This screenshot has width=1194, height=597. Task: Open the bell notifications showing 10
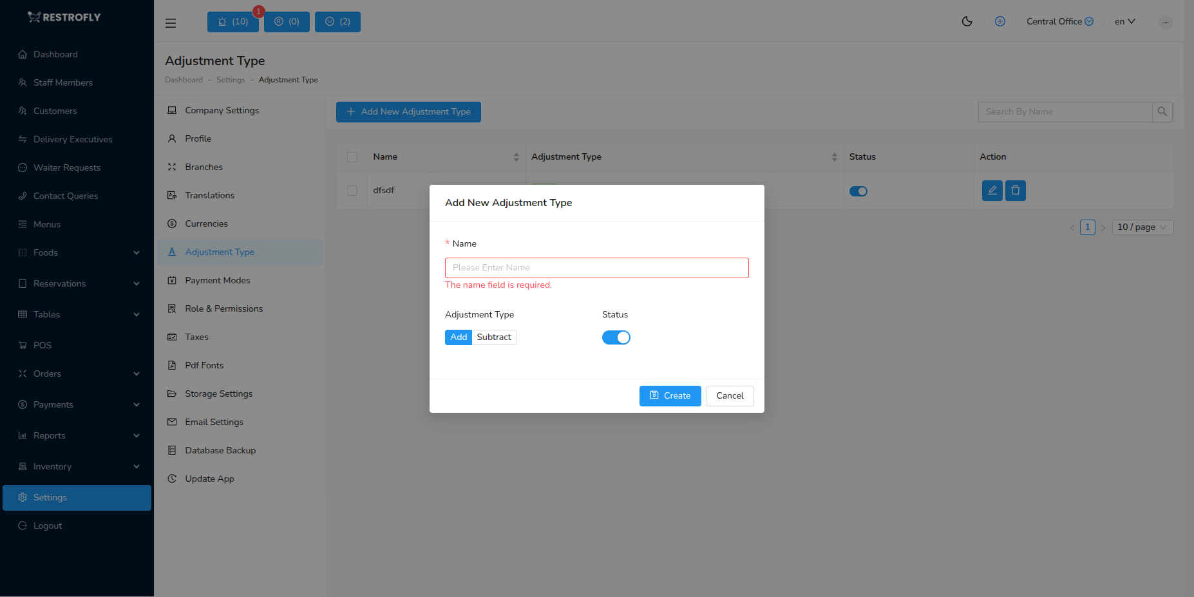coord(232,21)
